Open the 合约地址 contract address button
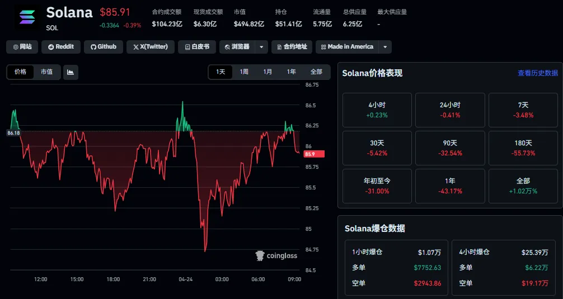 tap(292, 47)
